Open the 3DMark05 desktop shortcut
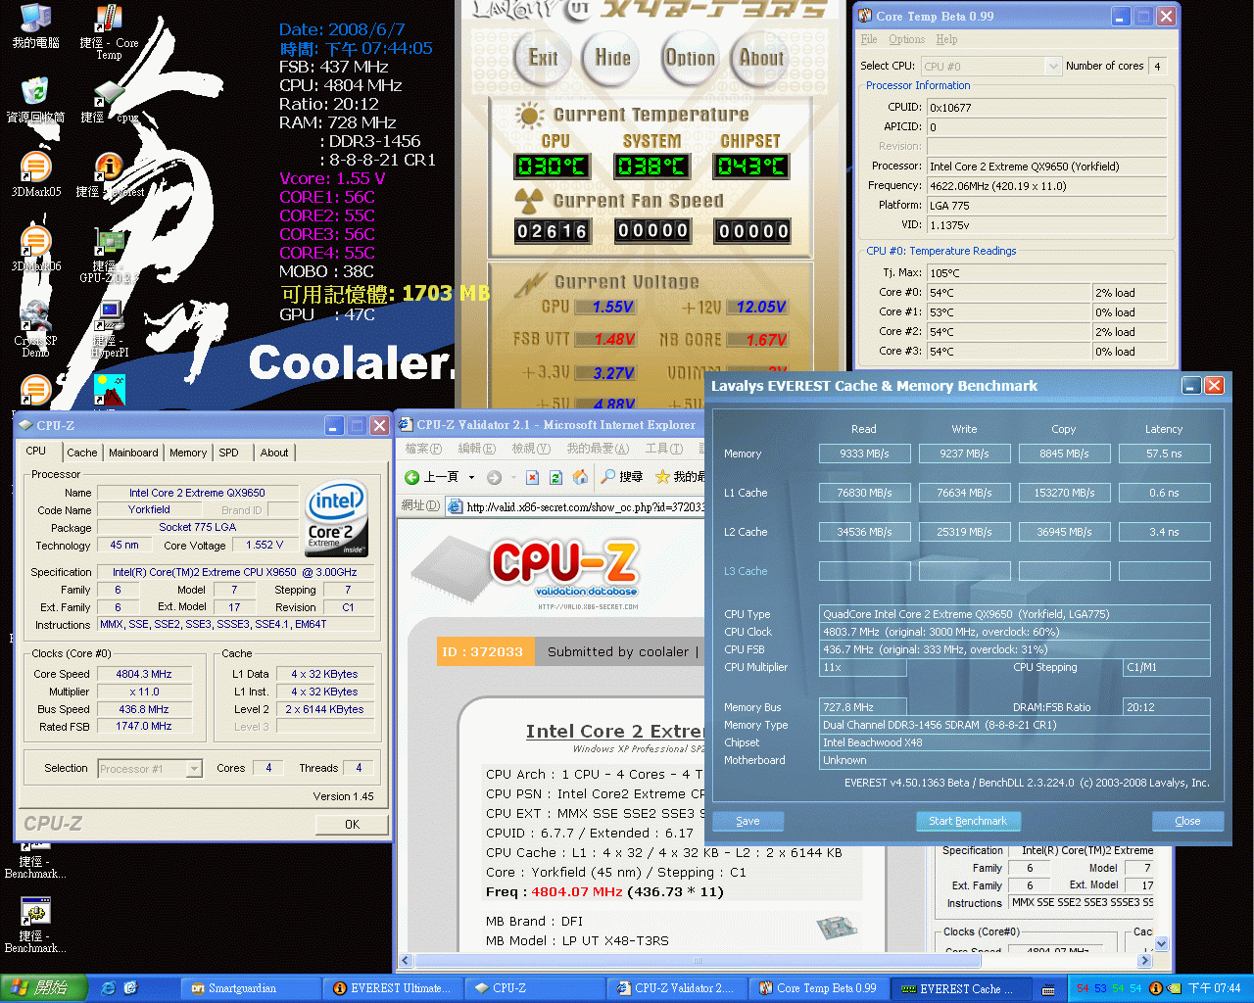This screenshot has width=1254, height=1003. click(35, 172)
